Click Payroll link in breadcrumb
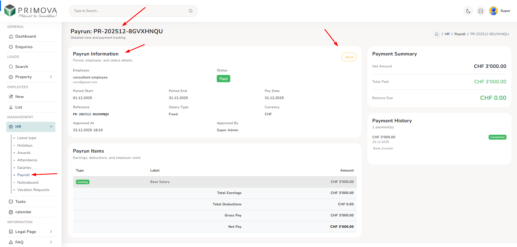The width and height of the screenshot is (517, 247). pos(460,34)
